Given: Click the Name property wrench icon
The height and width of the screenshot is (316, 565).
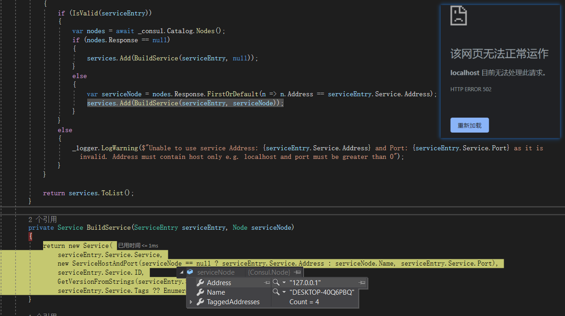Looking at the screenshot, I should click(200, 292).
